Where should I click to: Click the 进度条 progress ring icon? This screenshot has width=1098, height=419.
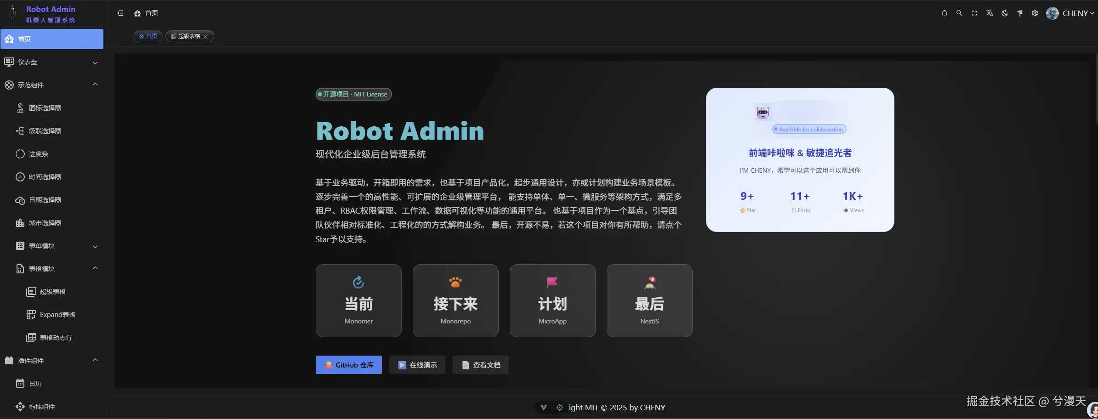pos(20,154)
